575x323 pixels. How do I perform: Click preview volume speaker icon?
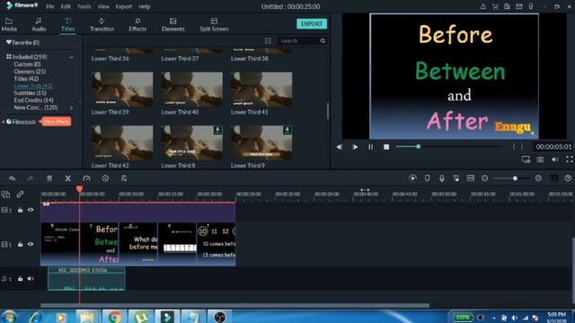[x=555, y=160]
